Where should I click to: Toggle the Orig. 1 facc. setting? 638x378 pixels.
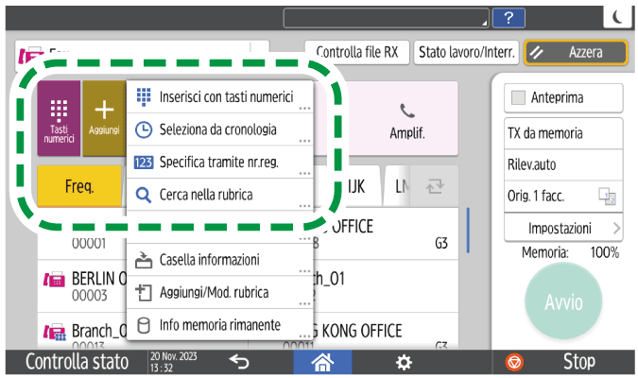coord(561,196)
